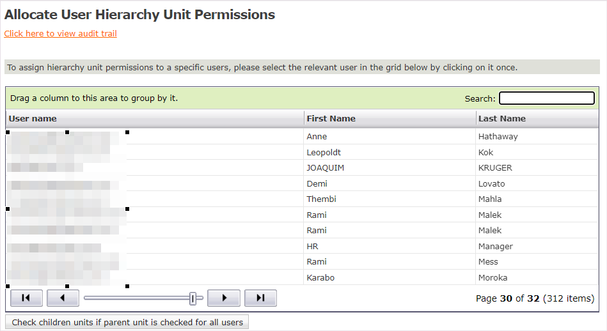This screenshot has width=607, height=331.
Task: Click the pager slider handle
Action: [x=193, y=298]
